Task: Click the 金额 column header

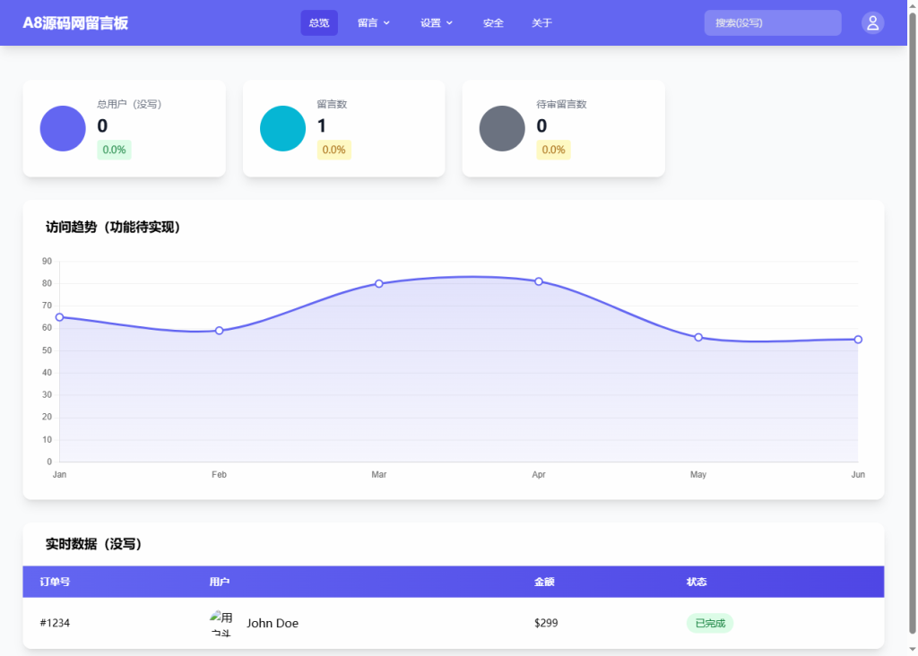Action: tap(544, 582)
